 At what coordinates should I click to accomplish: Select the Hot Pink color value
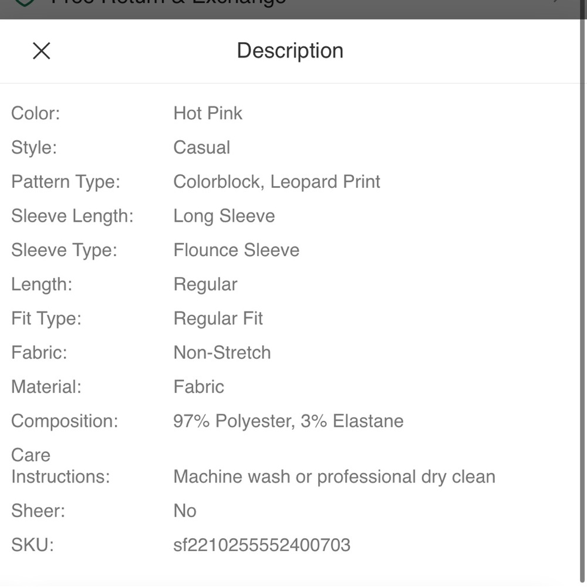point(208,113)
